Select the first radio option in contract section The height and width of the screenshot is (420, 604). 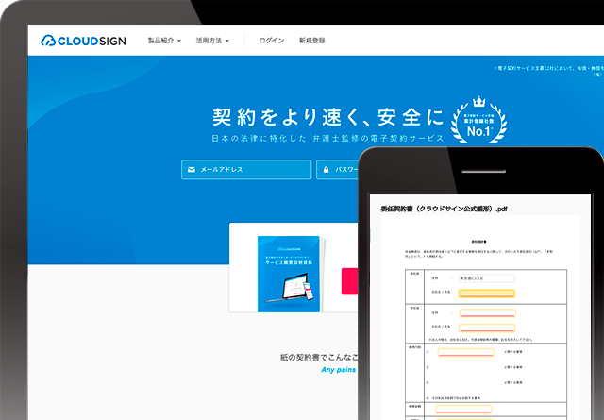[x=428, y=352]
